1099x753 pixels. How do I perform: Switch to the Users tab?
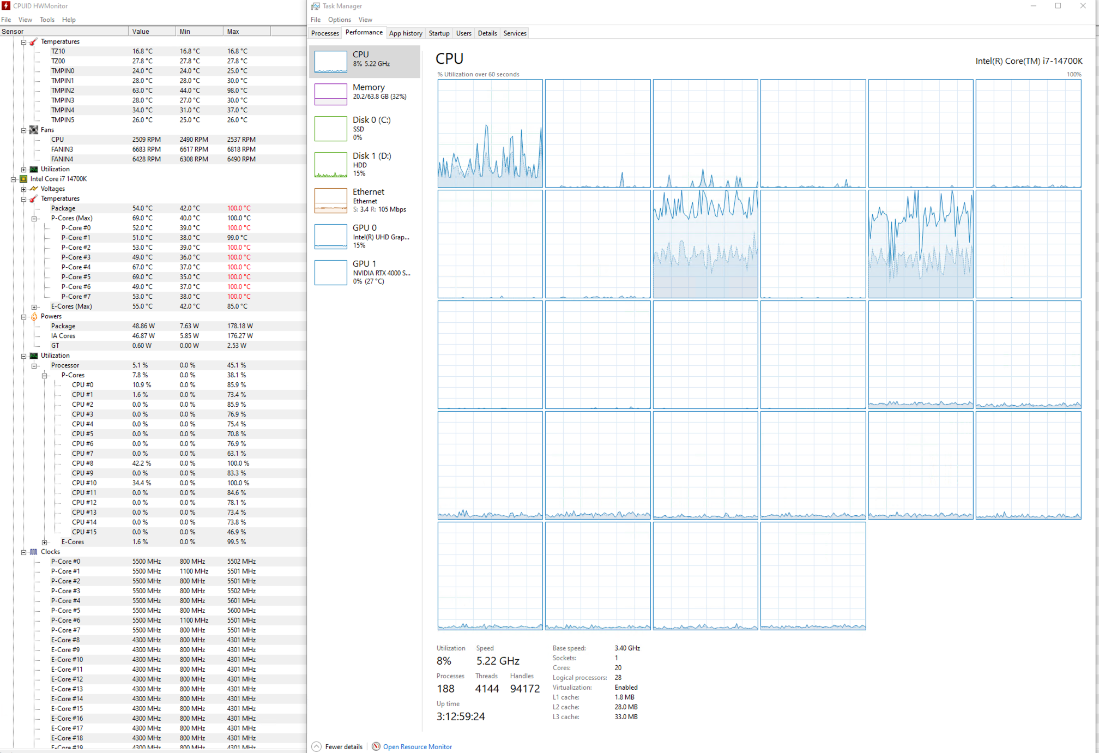463,33
